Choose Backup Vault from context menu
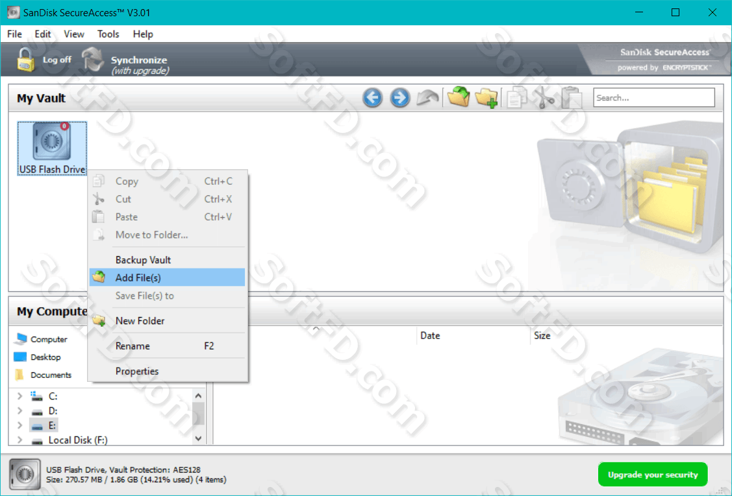This screenshot has height=496, width=732. (x=167, y=259)
